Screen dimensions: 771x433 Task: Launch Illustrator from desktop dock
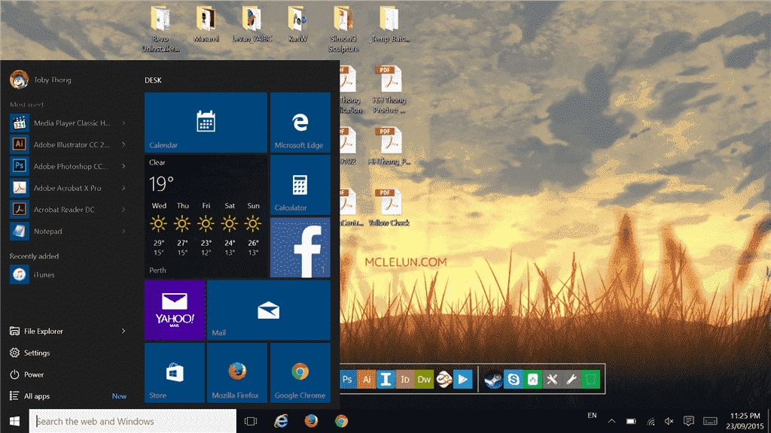click(x=367, y=379)
